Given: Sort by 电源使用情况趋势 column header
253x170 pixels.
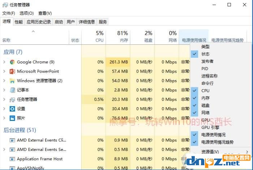Looking at the screenshot, I should [227, 37].
